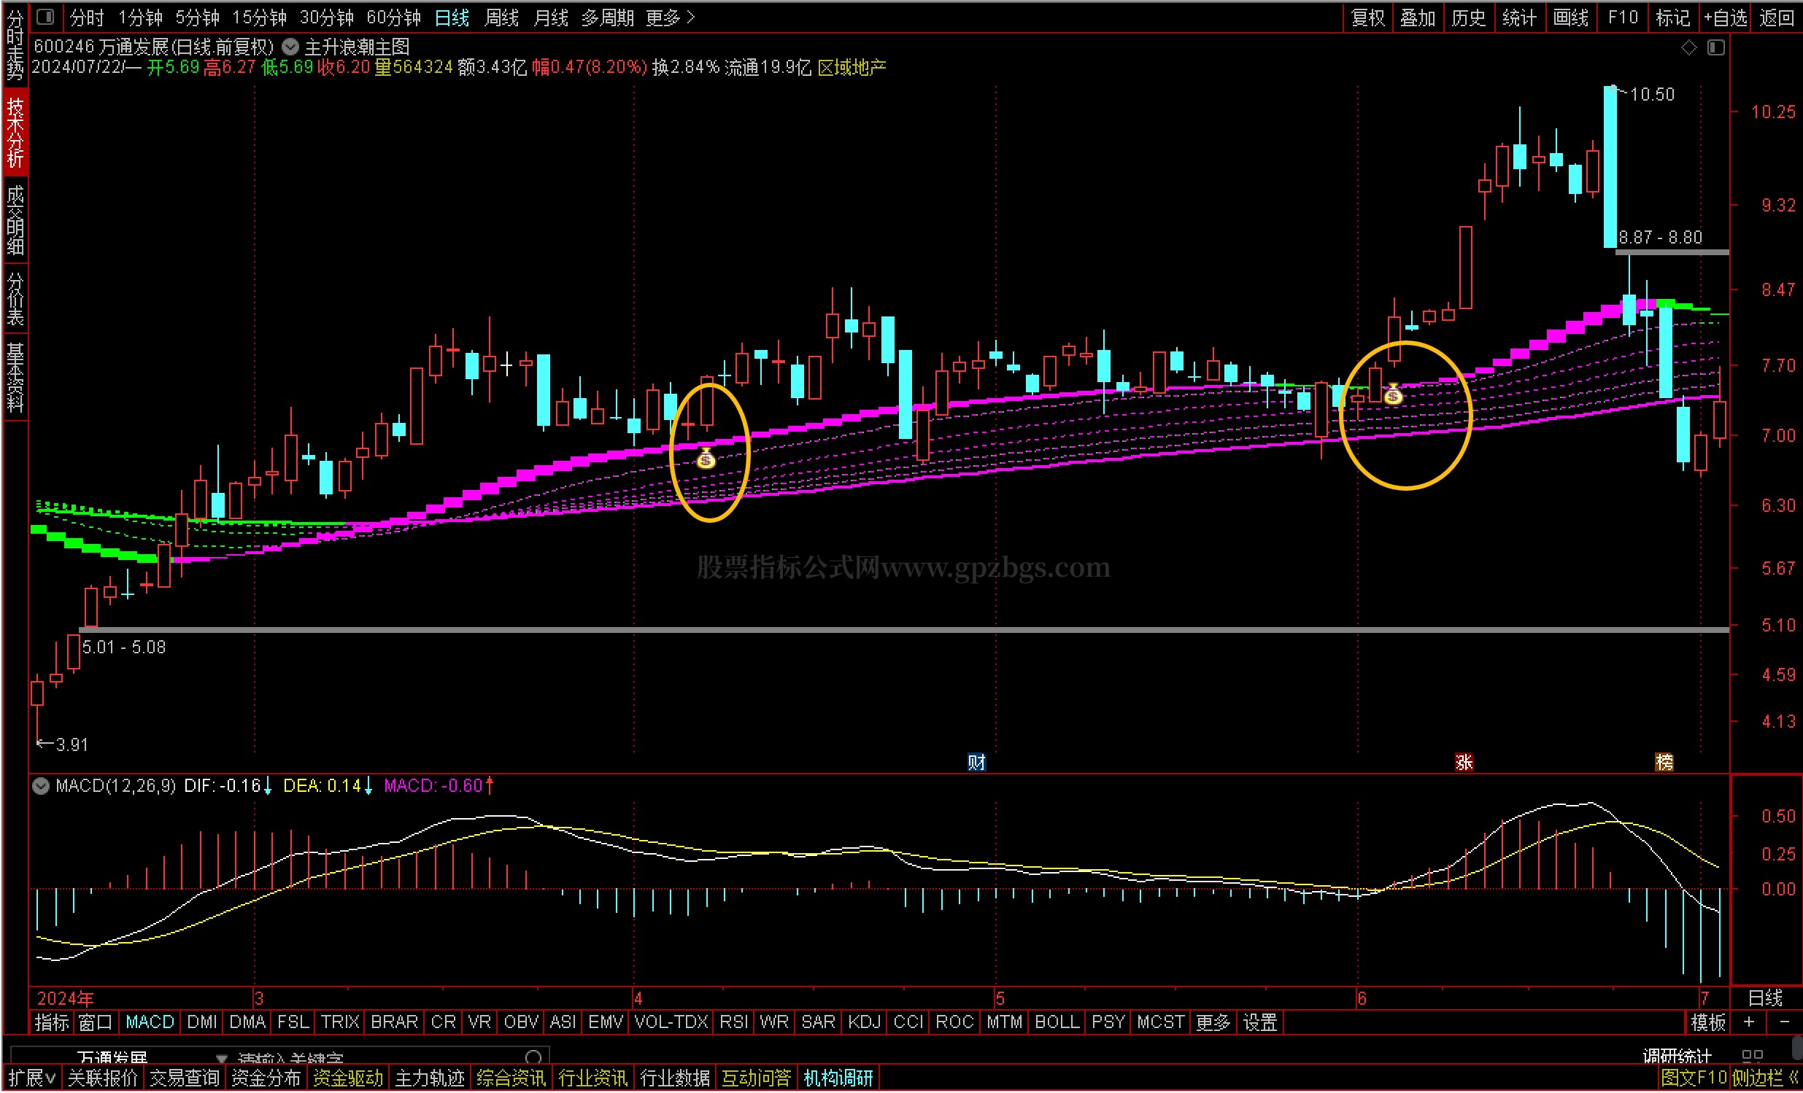Click the 窗口 window button
Screen dimensions: 1803x1093
pyautogui.click(x=96, y=1022)
